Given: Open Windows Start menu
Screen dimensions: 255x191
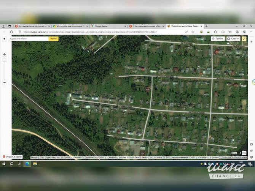Looking at the screenshot, I should (x=4, y=164).
